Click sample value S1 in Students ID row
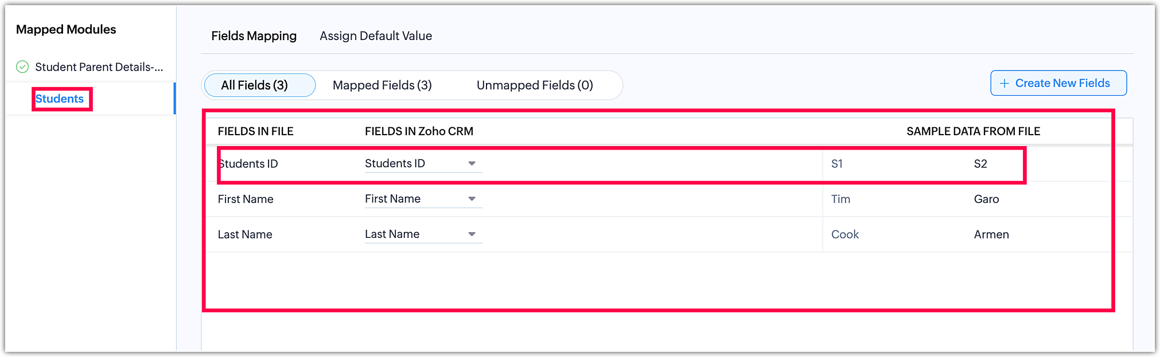 (x=837, y=164)
